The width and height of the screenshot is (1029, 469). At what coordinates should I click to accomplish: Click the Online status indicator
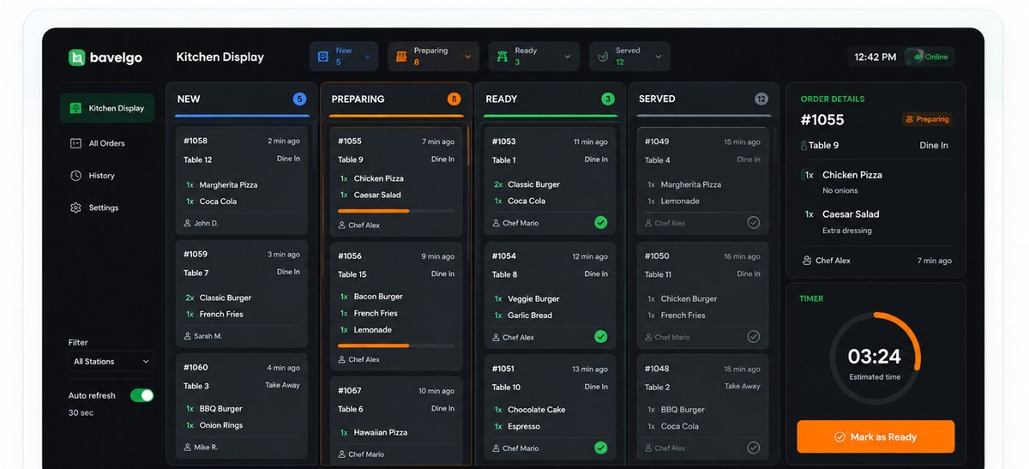[930, 57]
